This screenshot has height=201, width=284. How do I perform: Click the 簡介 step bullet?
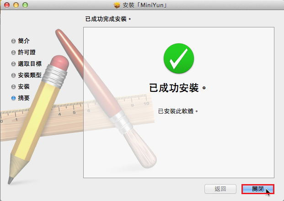(x=13, y=41)
